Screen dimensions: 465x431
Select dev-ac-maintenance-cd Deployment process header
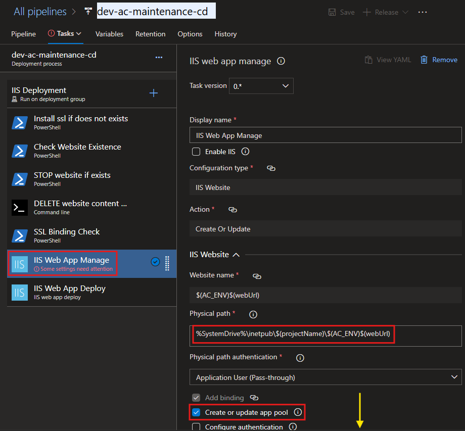pos(88,59)
